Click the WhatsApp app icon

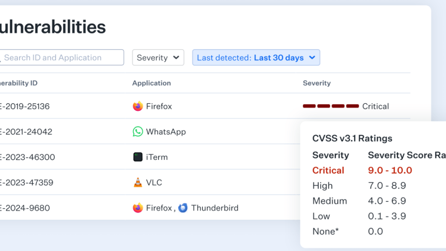click(x=138, y=132)
